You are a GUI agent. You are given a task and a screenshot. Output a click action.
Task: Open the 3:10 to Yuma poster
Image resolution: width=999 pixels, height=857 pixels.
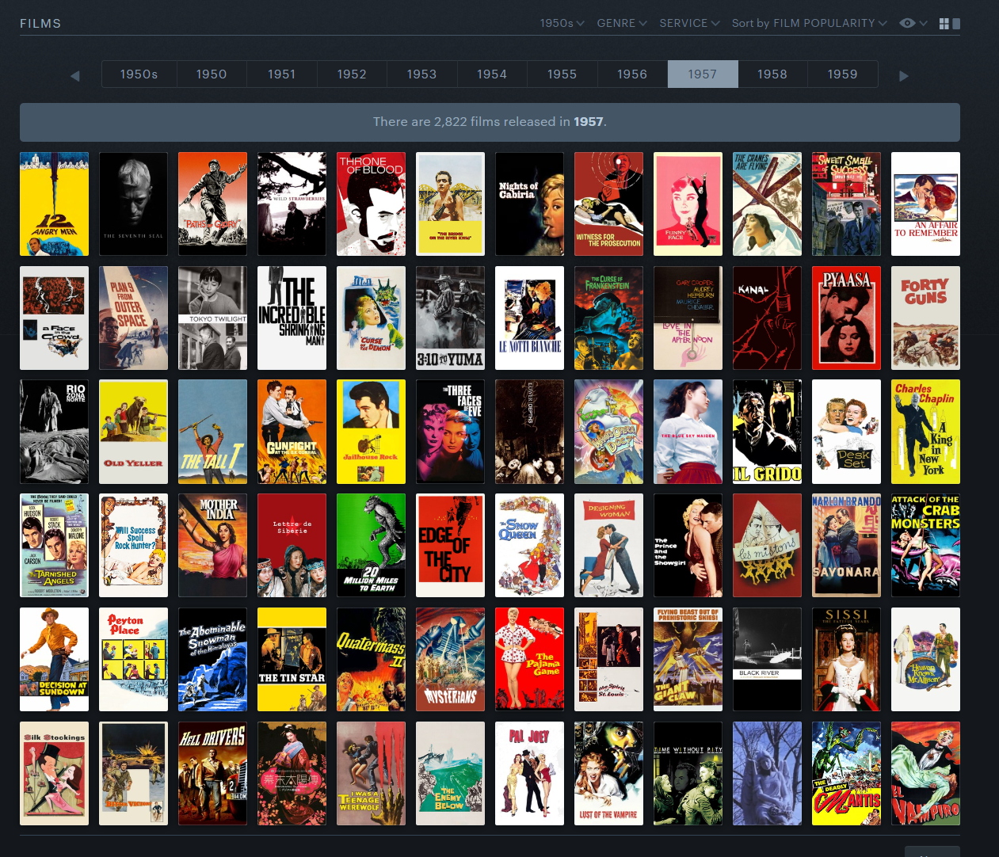click(x=450, y=318)
